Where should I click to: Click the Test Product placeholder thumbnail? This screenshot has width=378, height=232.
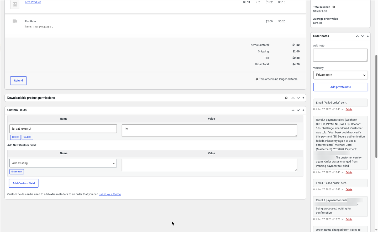click(15, 4)
